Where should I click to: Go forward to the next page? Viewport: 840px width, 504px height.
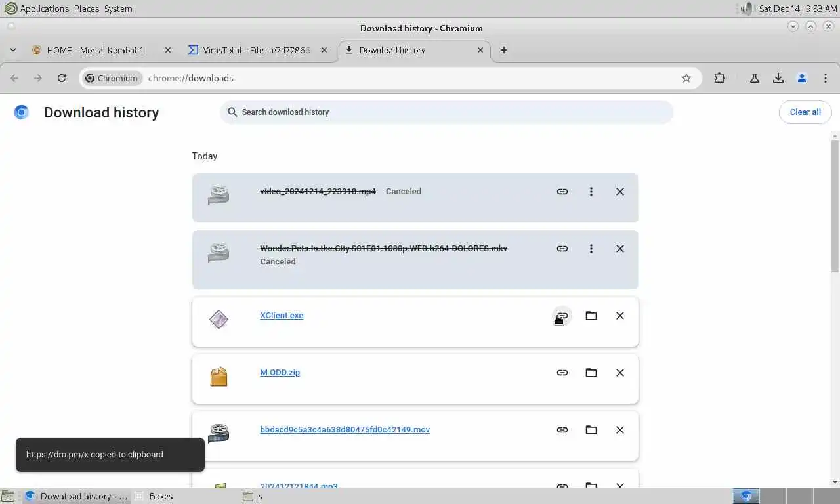point(38,78)
